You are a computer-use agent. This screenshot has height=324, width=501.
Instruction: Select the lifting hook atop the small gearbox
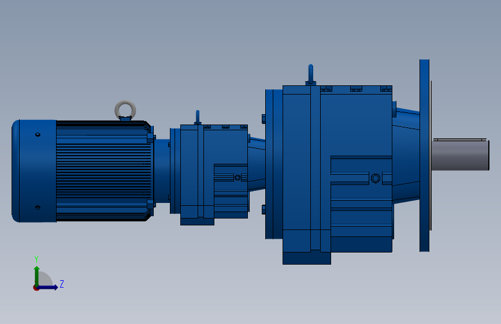tap(198, 118)
